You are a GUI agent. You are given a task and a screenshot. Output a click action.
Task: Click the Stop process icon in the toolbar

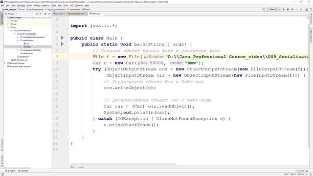tap(301, 9)
